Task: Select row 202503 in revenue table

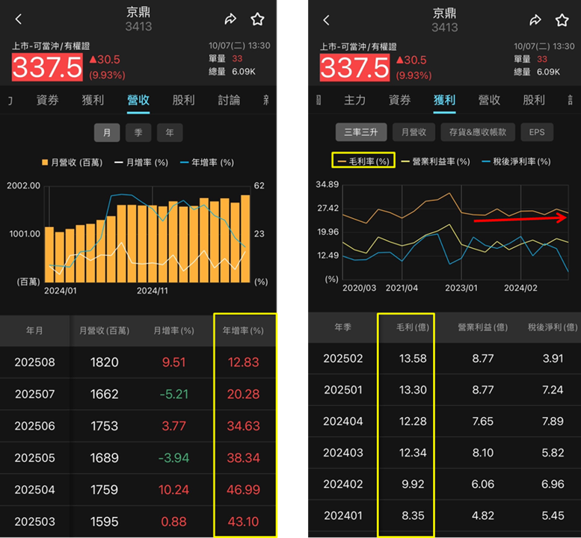Action: click(138, 522)
